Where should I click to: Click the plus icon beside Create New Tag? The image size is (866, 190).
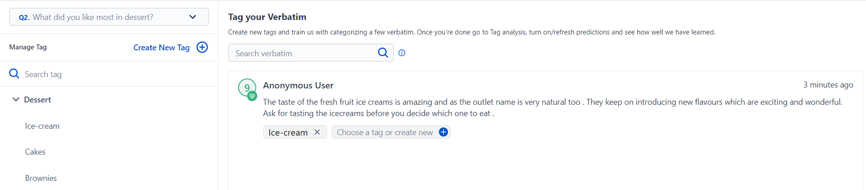[202, 47]
